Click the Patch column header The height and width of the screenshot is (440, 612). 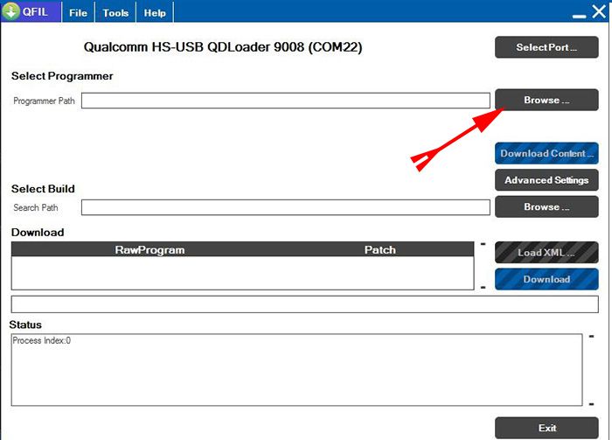coord(379,250)
